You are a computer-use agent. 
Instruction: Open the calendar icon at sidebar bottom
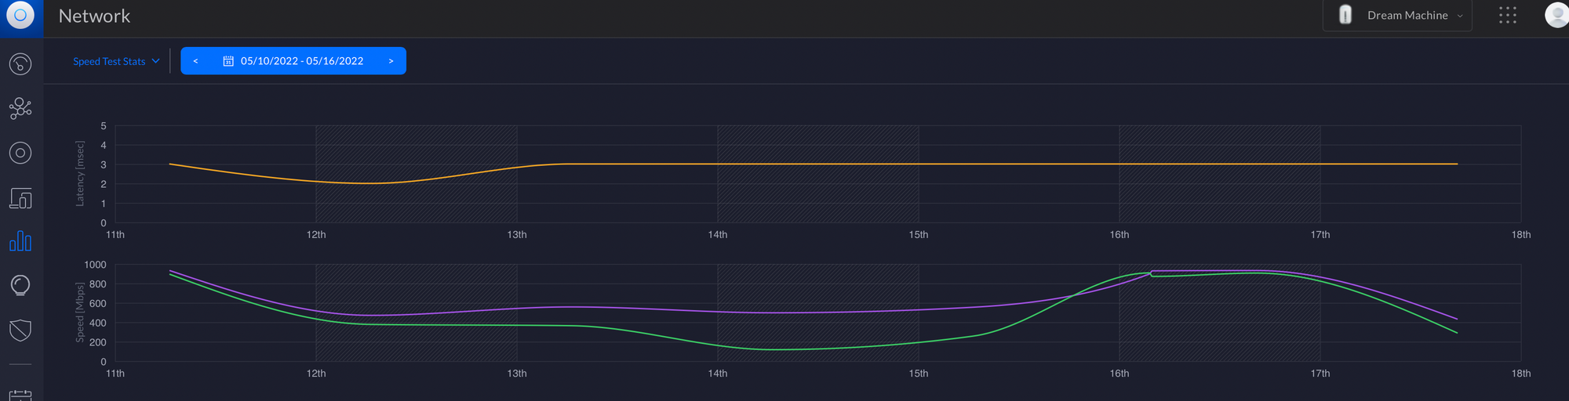(x=20, y=395)
